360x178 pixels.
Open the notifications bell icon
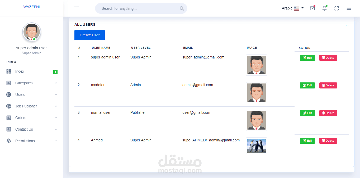point(324,8)
